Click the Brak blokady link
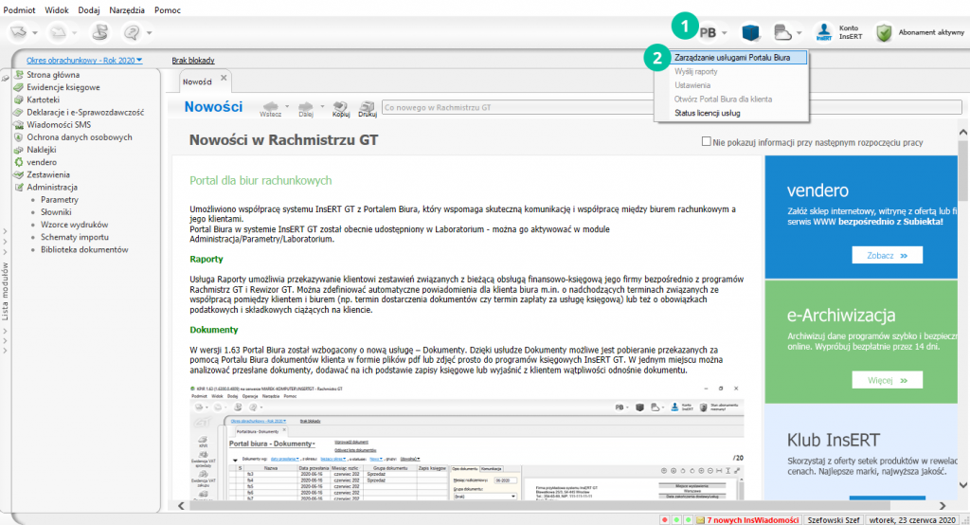Image resolution: width=970 pixels, height=525 pixels. point(193,60)
